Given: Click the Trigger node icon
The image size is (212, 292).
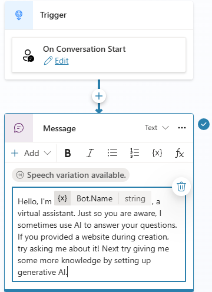Looking at the screenshot, I should (x=19, y=15).
